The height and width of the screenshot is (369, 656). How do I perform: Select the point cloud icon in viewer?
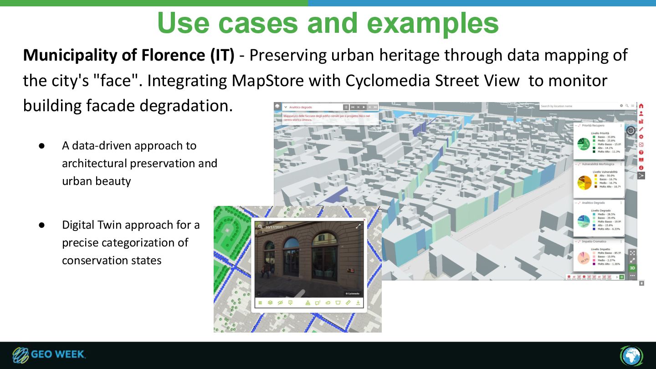(x=328, y=303)
